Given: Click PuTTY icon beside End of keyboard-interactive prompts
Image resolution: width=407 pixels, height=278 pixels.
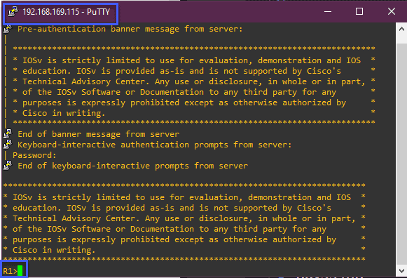Looking at the screenshot, I should (x=8, y=166).
